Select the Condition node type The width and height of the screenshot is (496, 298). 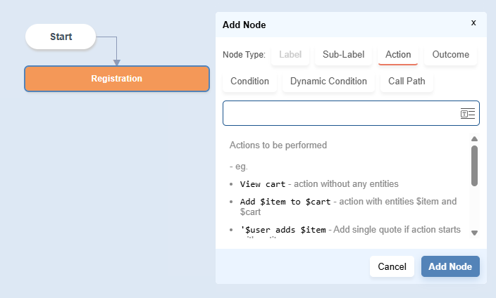[249, 81]
